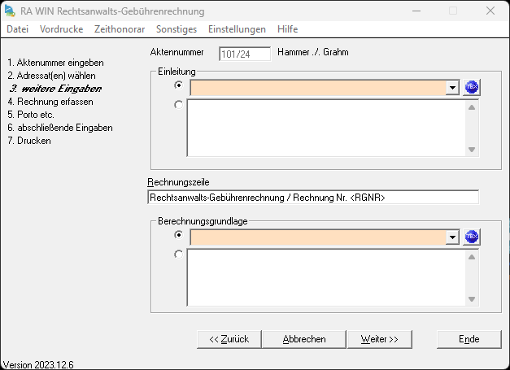Screen dimensions: 510x370
Task: Select Einleitung free-text radio button
Action: pyautogui.click(x=178, y=105)
